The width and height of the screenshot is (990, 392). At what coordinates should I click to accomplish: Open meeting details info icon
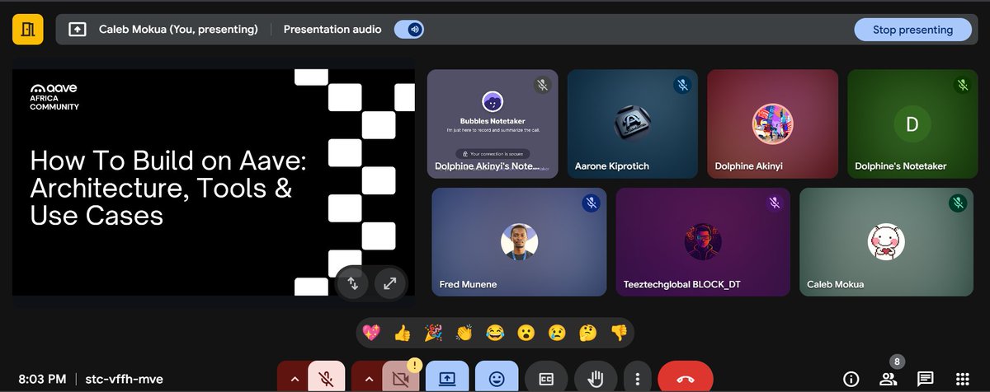851,379
